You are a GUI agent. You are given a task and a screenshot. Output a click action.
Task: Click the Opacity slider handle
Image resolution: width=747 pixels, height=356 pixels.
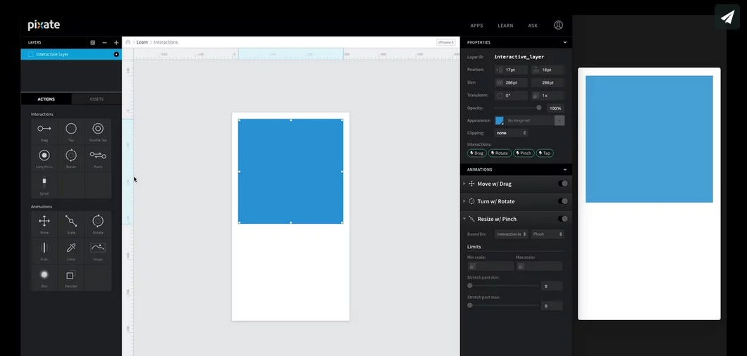click(x=539, y=108)
